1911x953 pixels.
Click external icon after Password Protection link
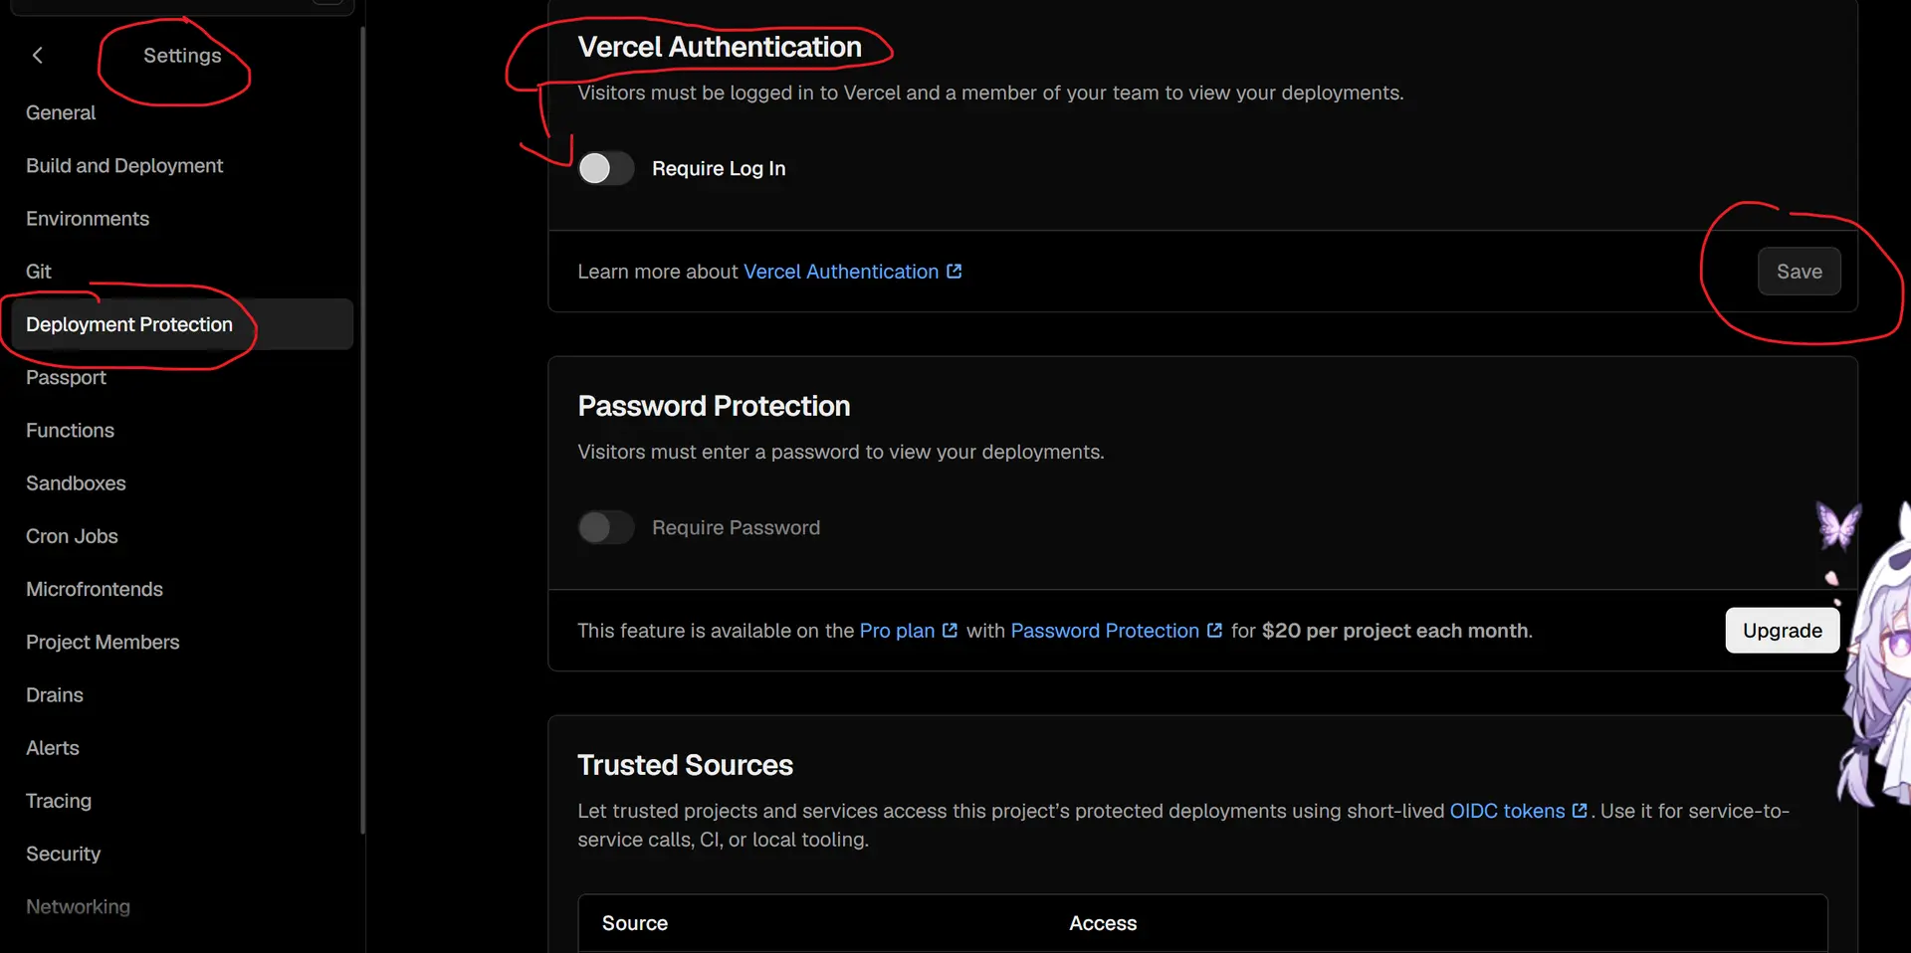[1214, 631]
